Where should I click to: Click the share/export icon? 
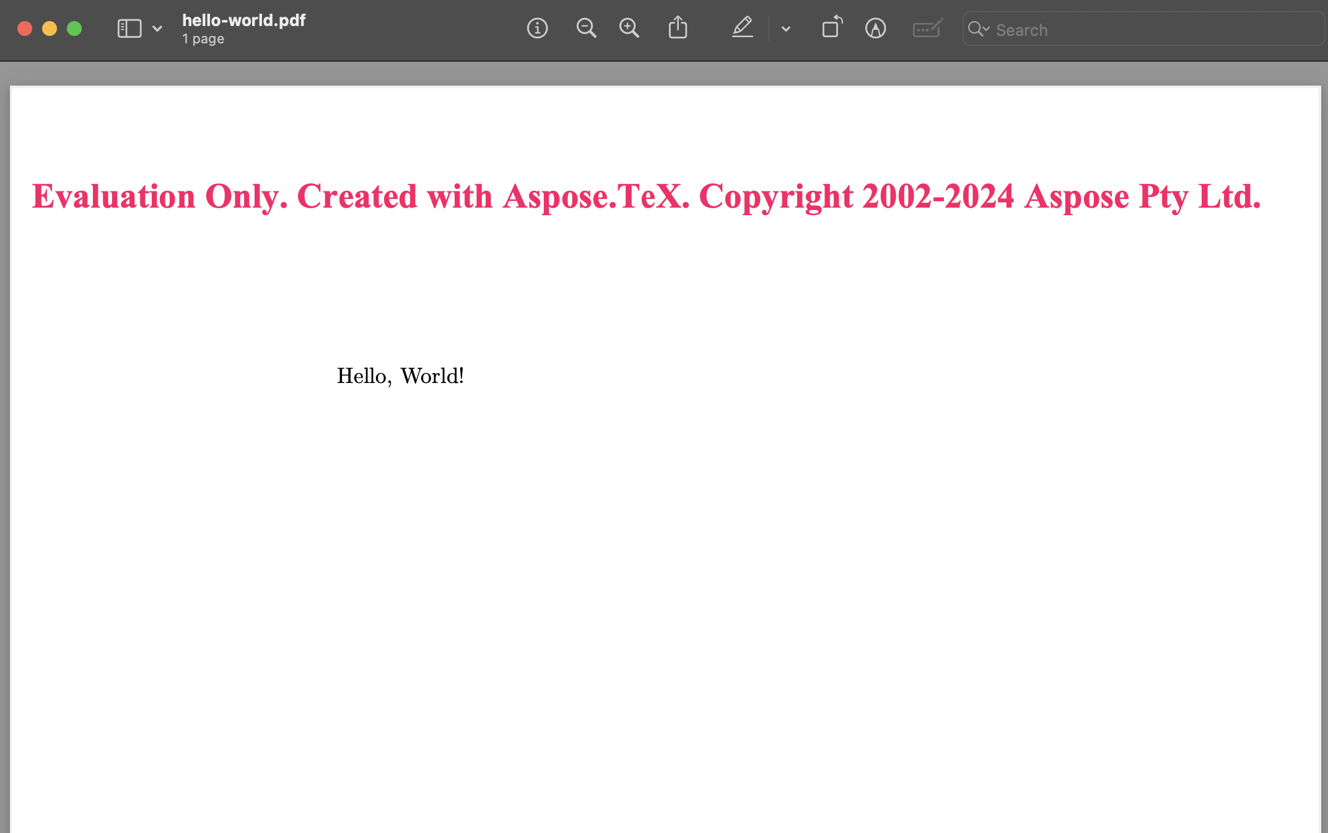click(x=678, y=29)
